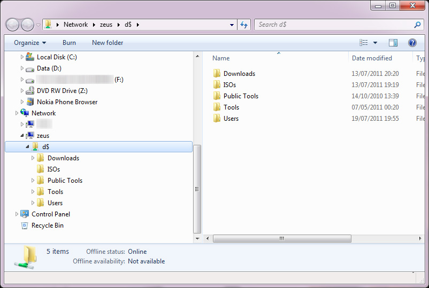Screen dimensions: 429x288
Task: Click the Tools folder icon in file list
Action: pos(217,107)
